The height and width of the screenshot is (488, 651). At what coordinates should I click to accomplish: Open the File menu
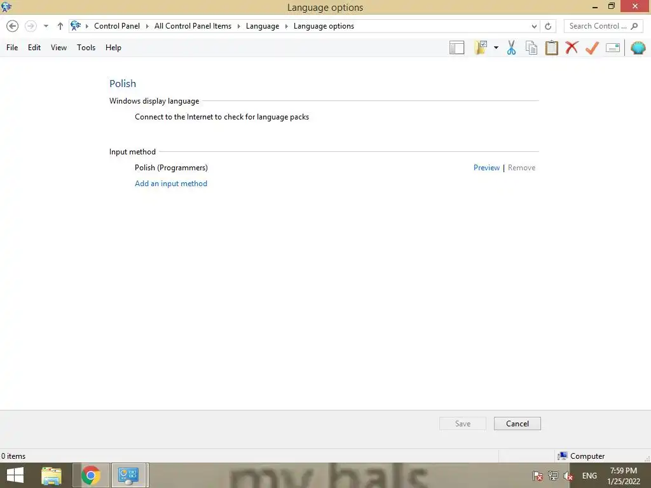[12, 47]
